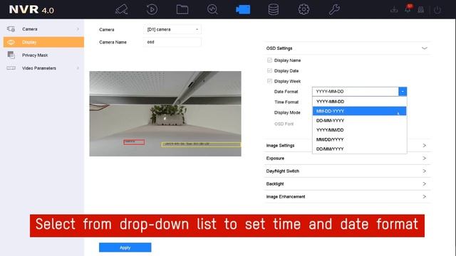Click the yellow date OSD box in preview

[201, 144]
